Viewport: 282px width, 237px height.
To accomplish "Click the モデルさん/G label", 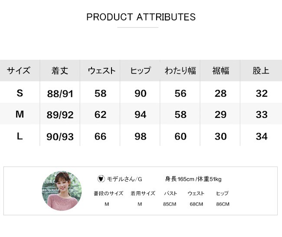I will tap(125, 179).
